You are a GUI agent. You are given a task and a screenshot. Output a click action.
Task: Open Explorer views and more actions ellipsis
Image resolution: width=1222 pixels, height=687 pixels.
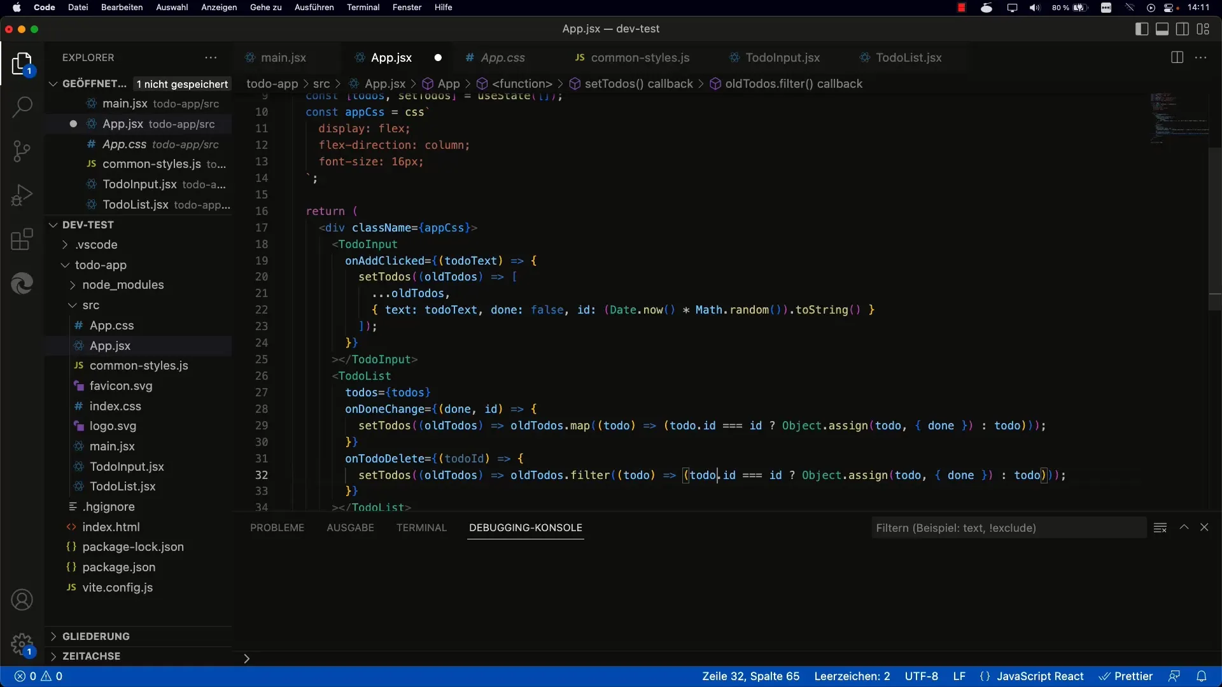tap(211, 57)
